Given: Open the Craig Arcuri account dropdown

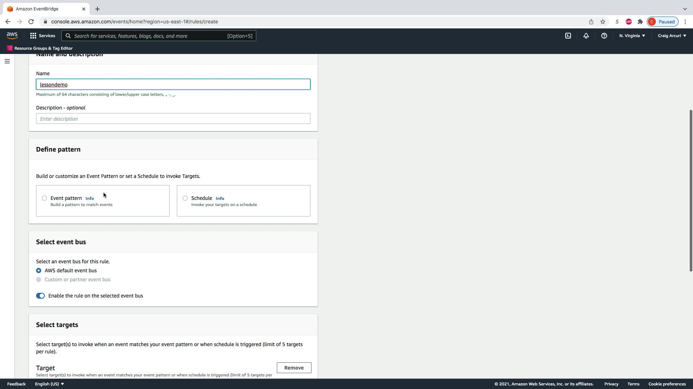Looking at the screenshot, I should (671, 36).
